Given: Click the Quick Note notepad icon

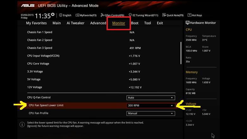Looking at the screenshot, I should (164, 15).
